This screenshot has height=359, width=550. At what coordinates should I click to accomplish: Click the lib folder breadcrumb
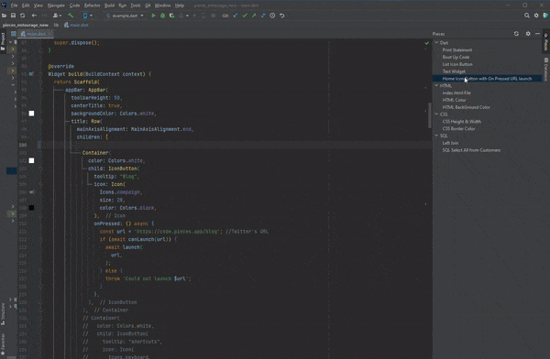point(56,25)
